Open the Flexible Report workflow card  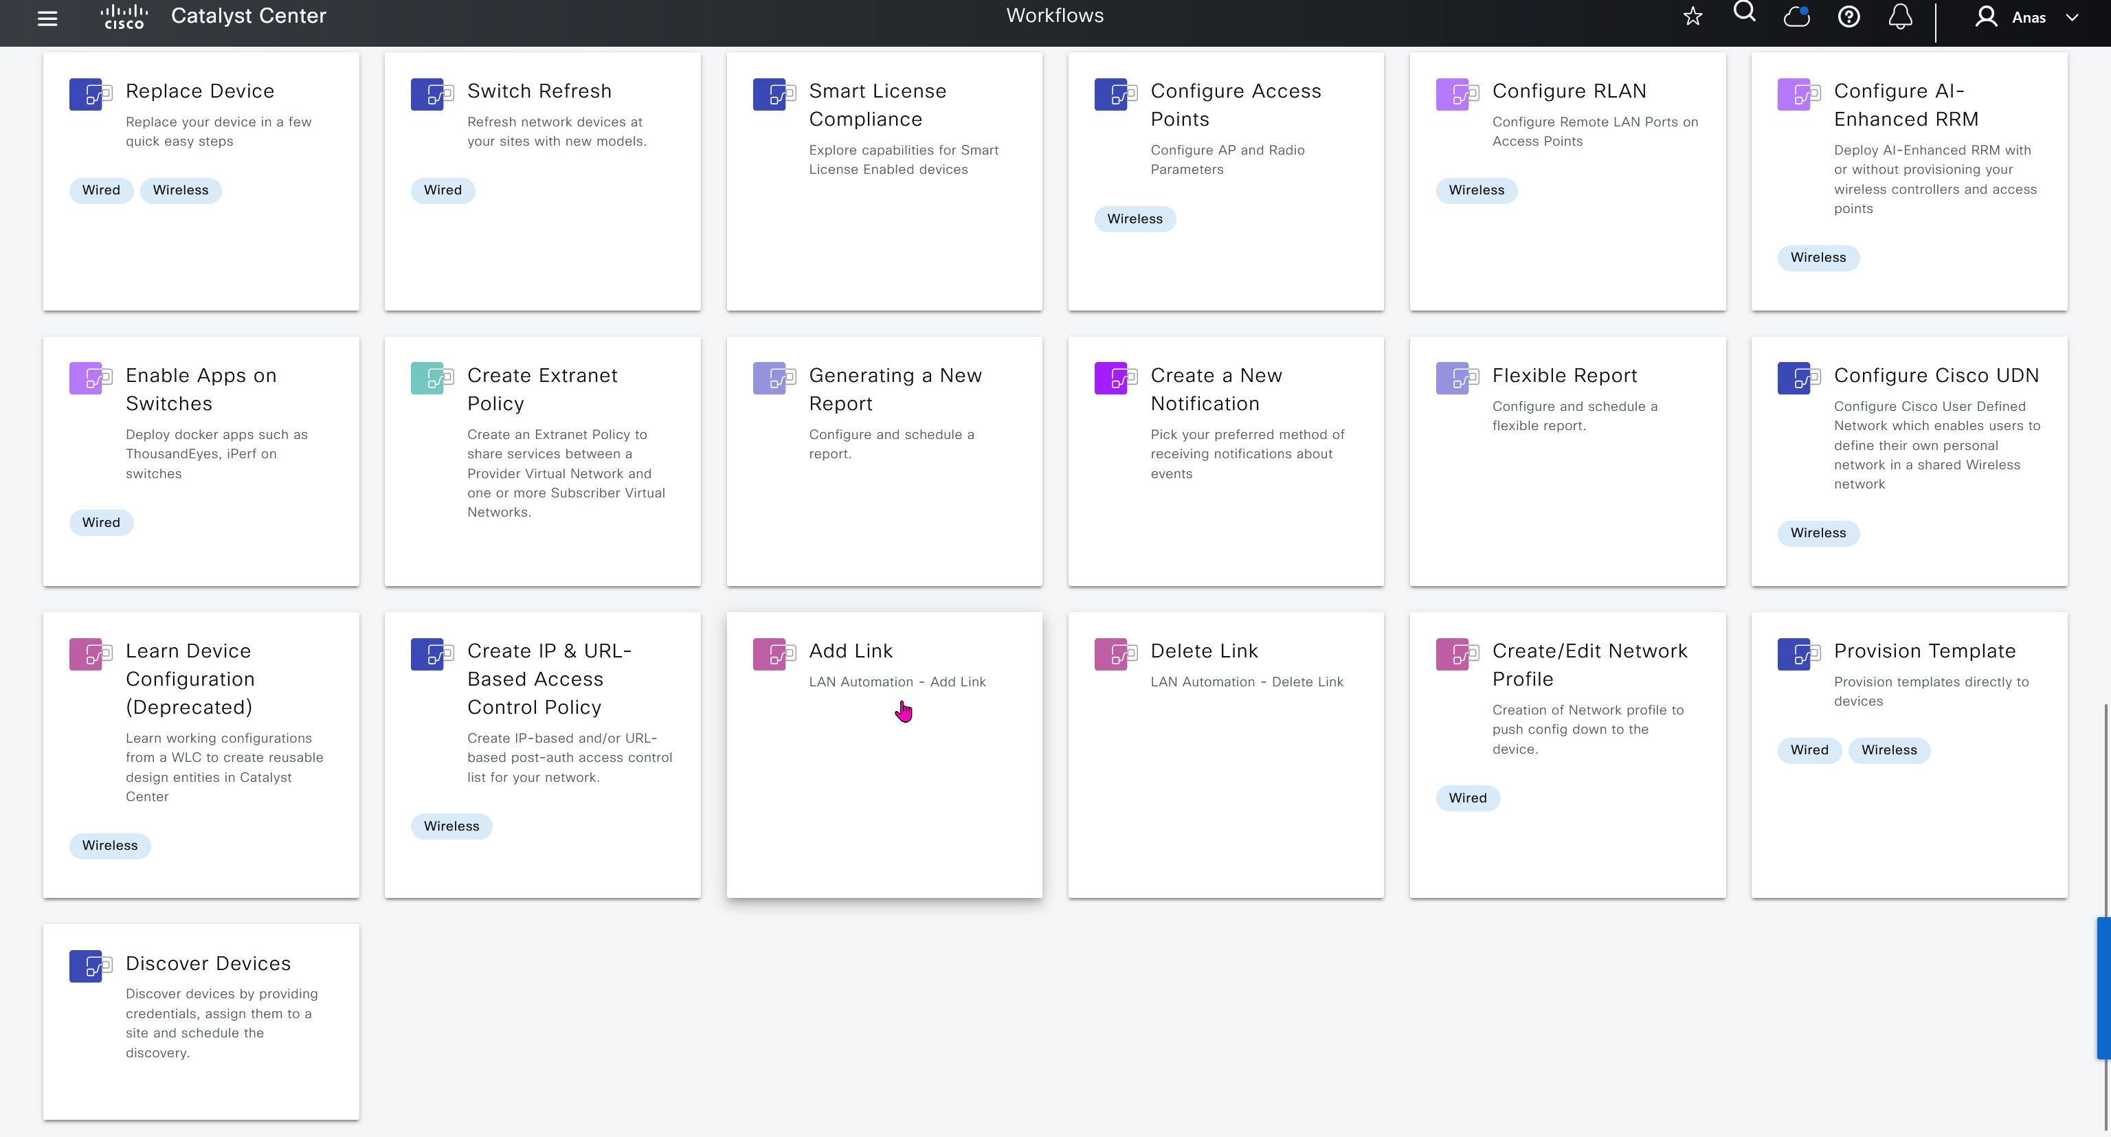pos(1563,375)
